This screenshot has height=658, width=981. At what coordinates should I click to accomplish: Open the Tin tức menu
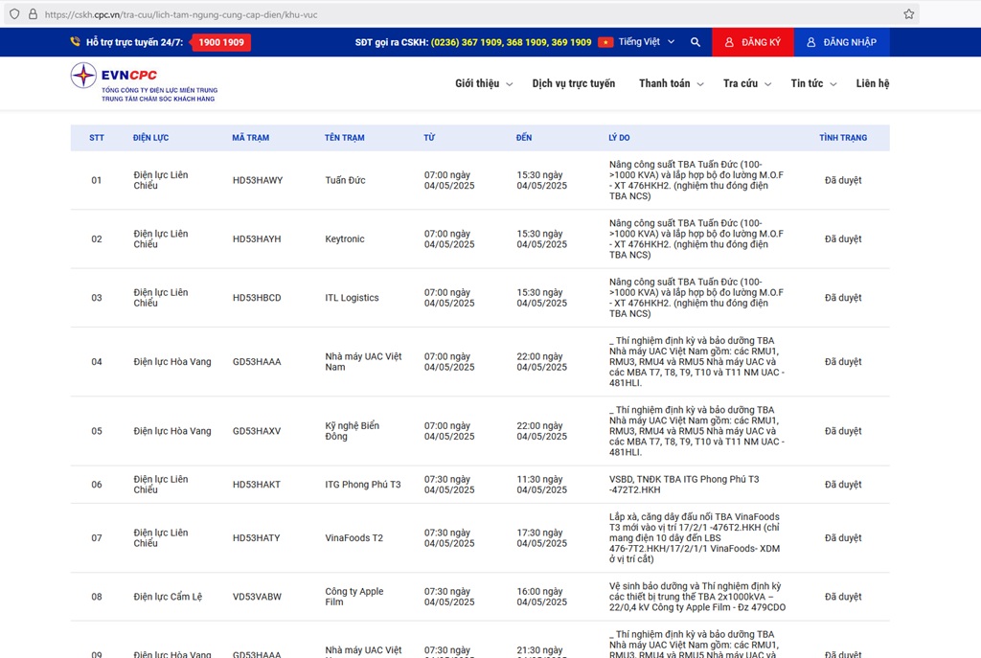point(812,83)
